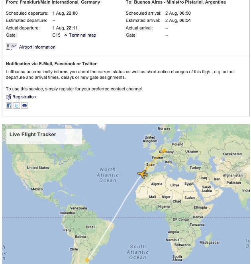Click the gate C15 value
This screenshot has height=264, width=251.
tap(57, 35)
